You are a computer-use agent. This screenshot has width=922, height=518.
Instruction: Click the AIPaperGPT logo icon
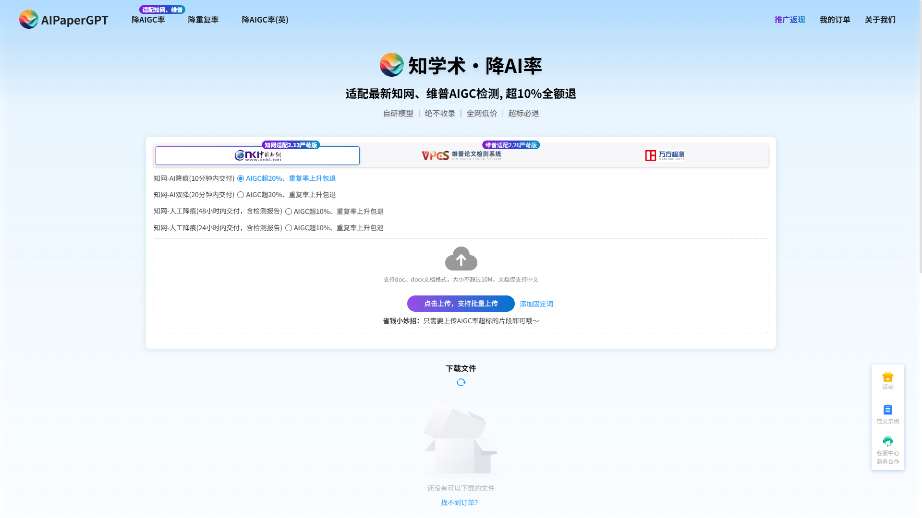[28, 20]
